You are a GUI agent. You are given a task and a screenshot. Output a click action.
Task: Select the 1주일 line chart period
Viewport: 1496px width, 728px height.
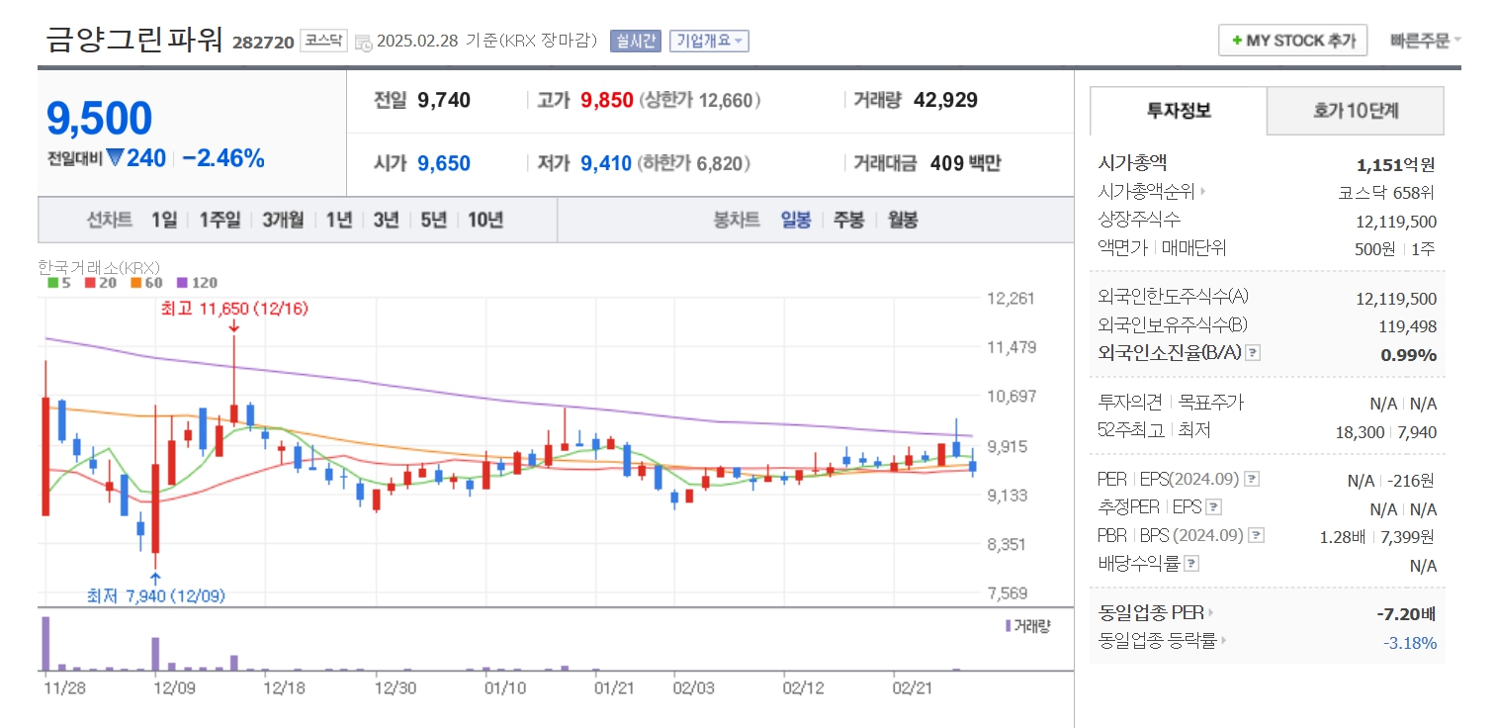click(x=220, y=220)
